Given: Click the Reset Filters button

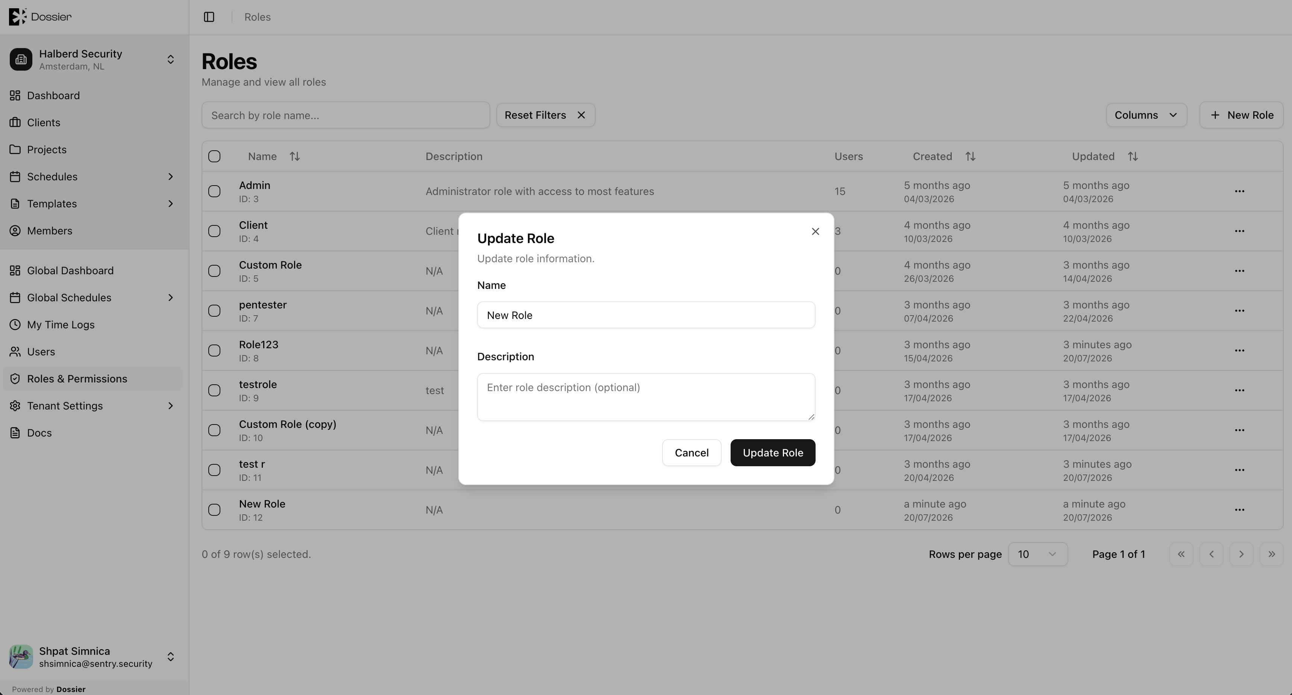Looking at the screenshot, I should click(545, 115).
